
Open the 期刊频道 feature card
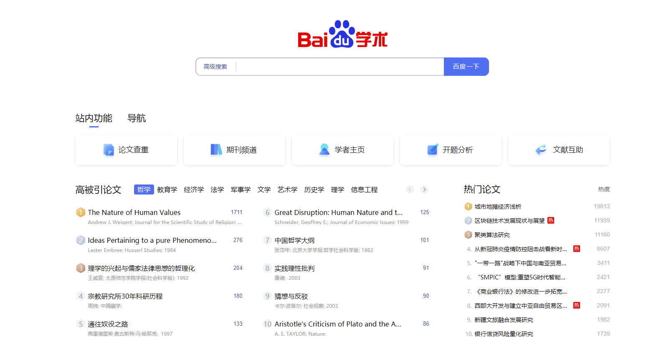[x=234, y=150]
